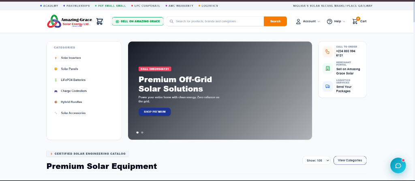415x181 pixels.
Task: Click the Logistics Services truck icon
Action: (327, 86)
